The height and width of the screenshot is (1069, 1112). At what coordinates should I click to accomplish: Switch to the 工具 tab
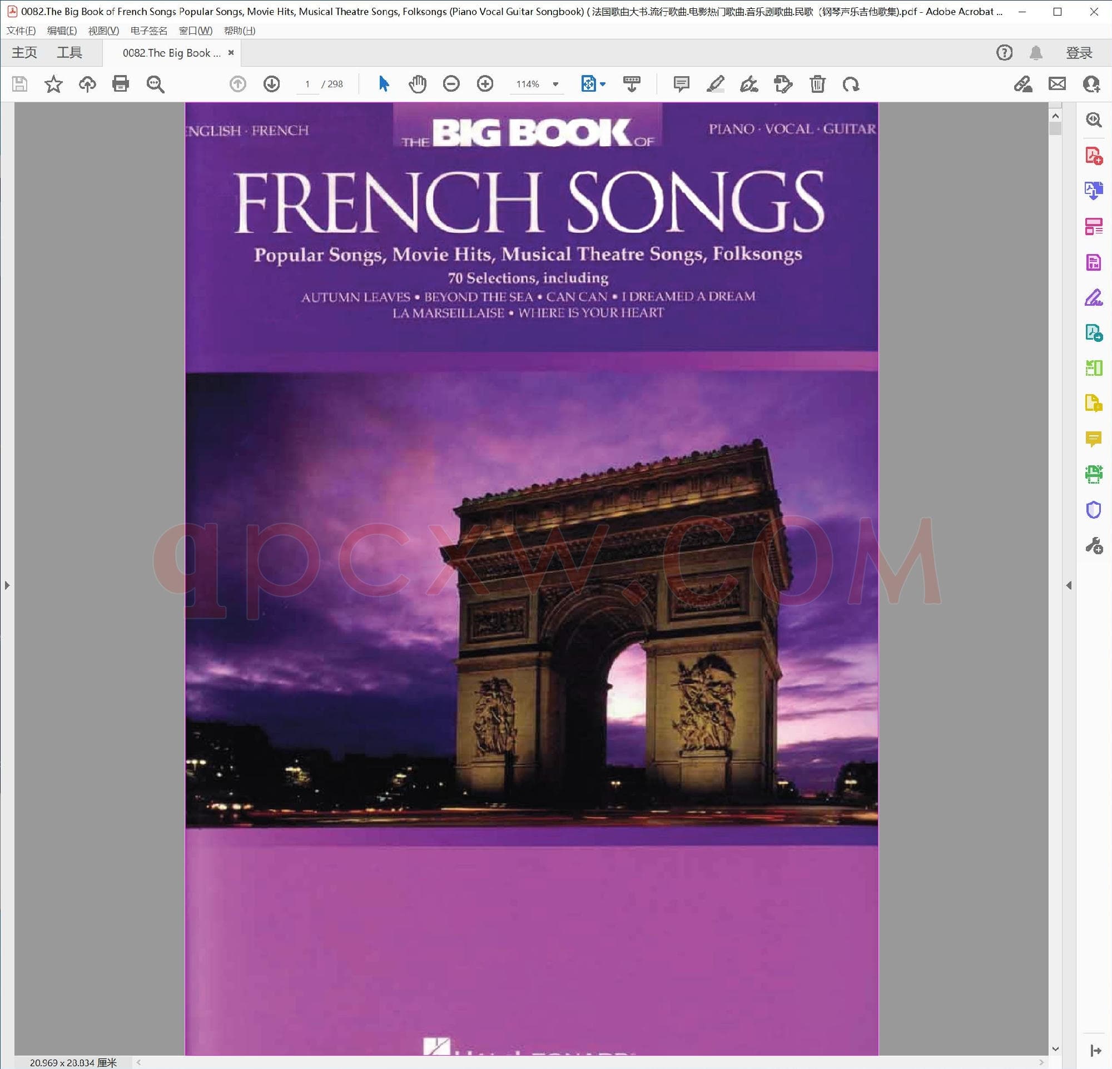(x=69, y=53)
